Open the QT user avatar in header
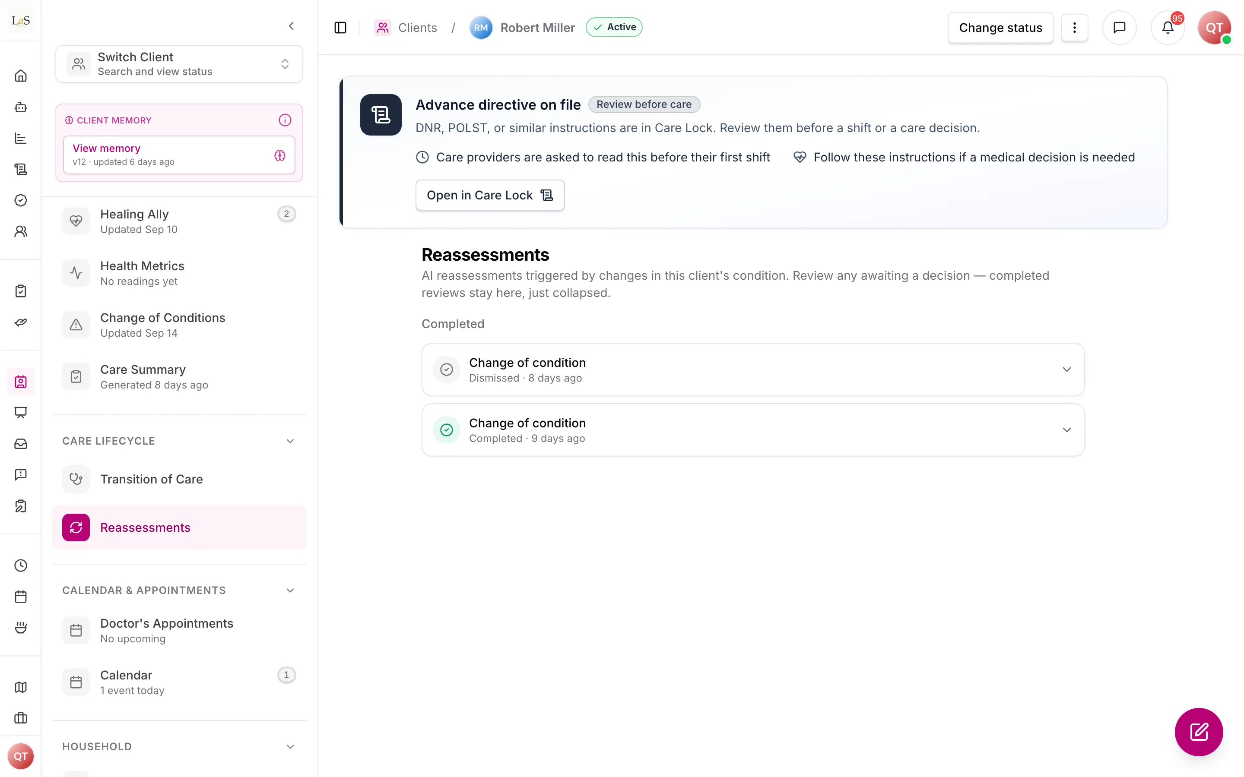Screen dimensions: 1244x777 coord(1214,28)
